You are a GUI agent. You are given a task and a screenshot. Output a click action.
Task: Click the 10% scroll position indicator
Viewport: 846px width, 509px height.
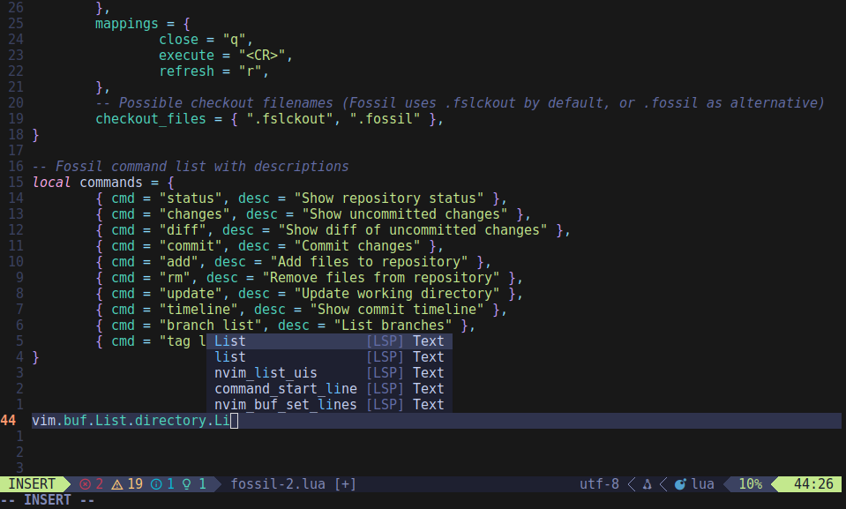point(750,484)
